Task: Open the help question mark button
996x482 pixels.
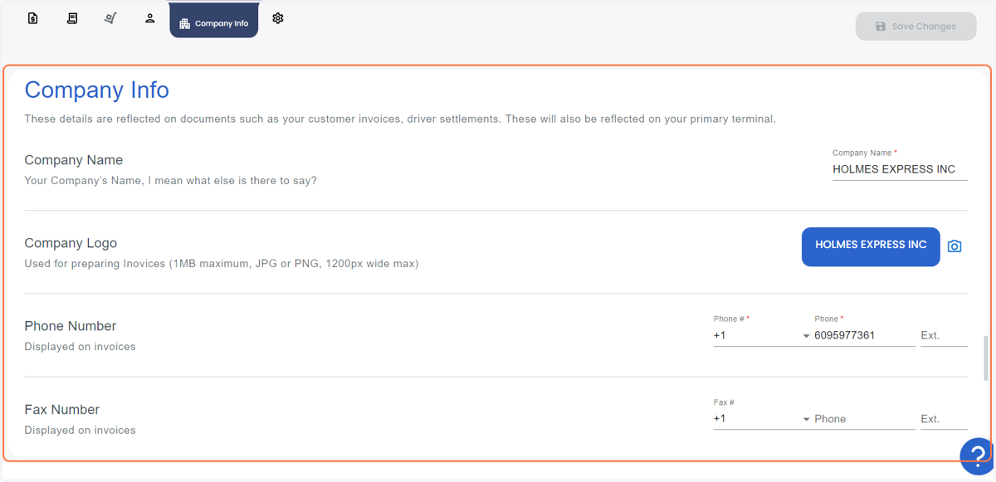Action: (x=977, y=455)
